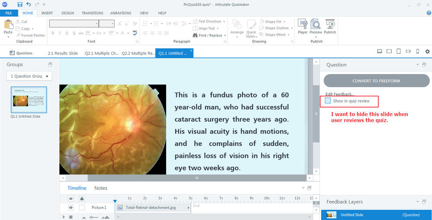Select the mobile phone preview icon
Screen dimensions: 432x220
click(418, 52)
